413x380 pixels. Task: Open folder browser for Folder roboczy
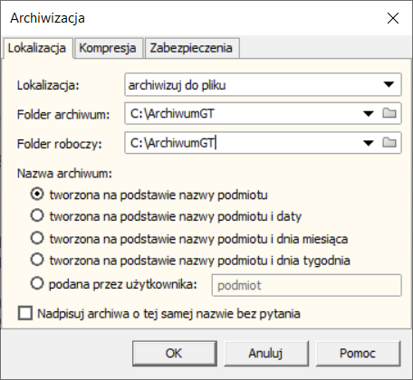click(x=389, y=142)
